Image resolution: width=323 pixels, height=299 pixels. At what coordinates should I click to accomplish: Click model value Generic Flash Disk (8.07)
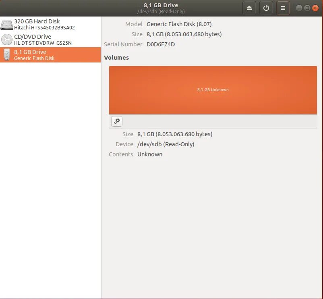click(x=179, y=24)
